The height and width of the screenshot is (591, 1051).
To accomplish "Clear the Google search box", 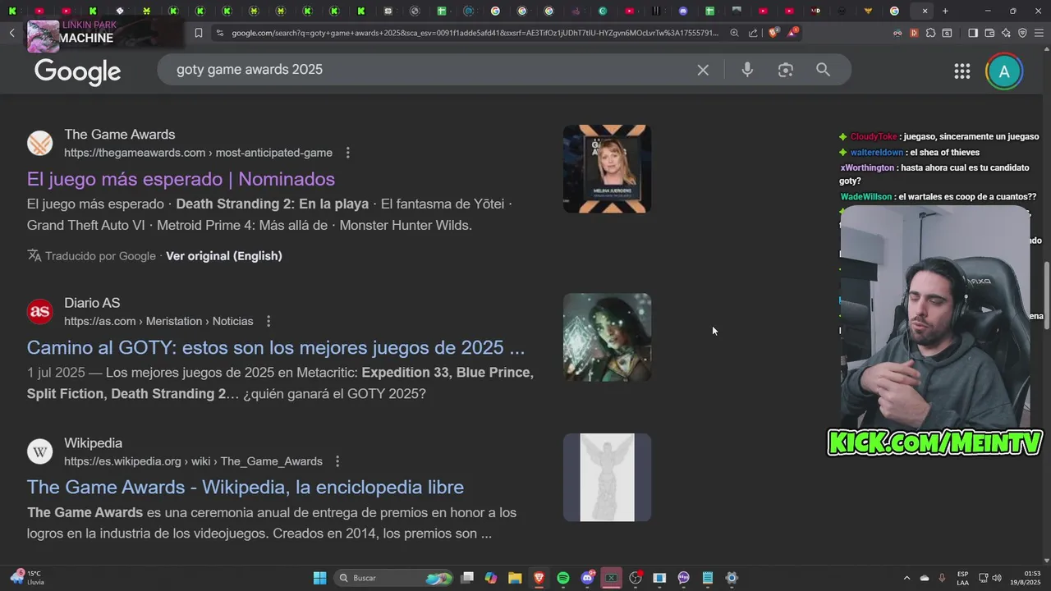I will click(x=703, y=70).
